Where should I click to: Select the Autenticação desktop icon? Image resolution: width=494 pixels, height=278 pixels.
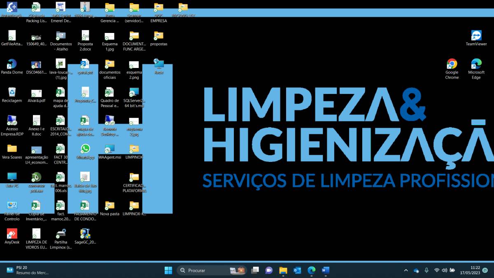[x=12, y=9]
